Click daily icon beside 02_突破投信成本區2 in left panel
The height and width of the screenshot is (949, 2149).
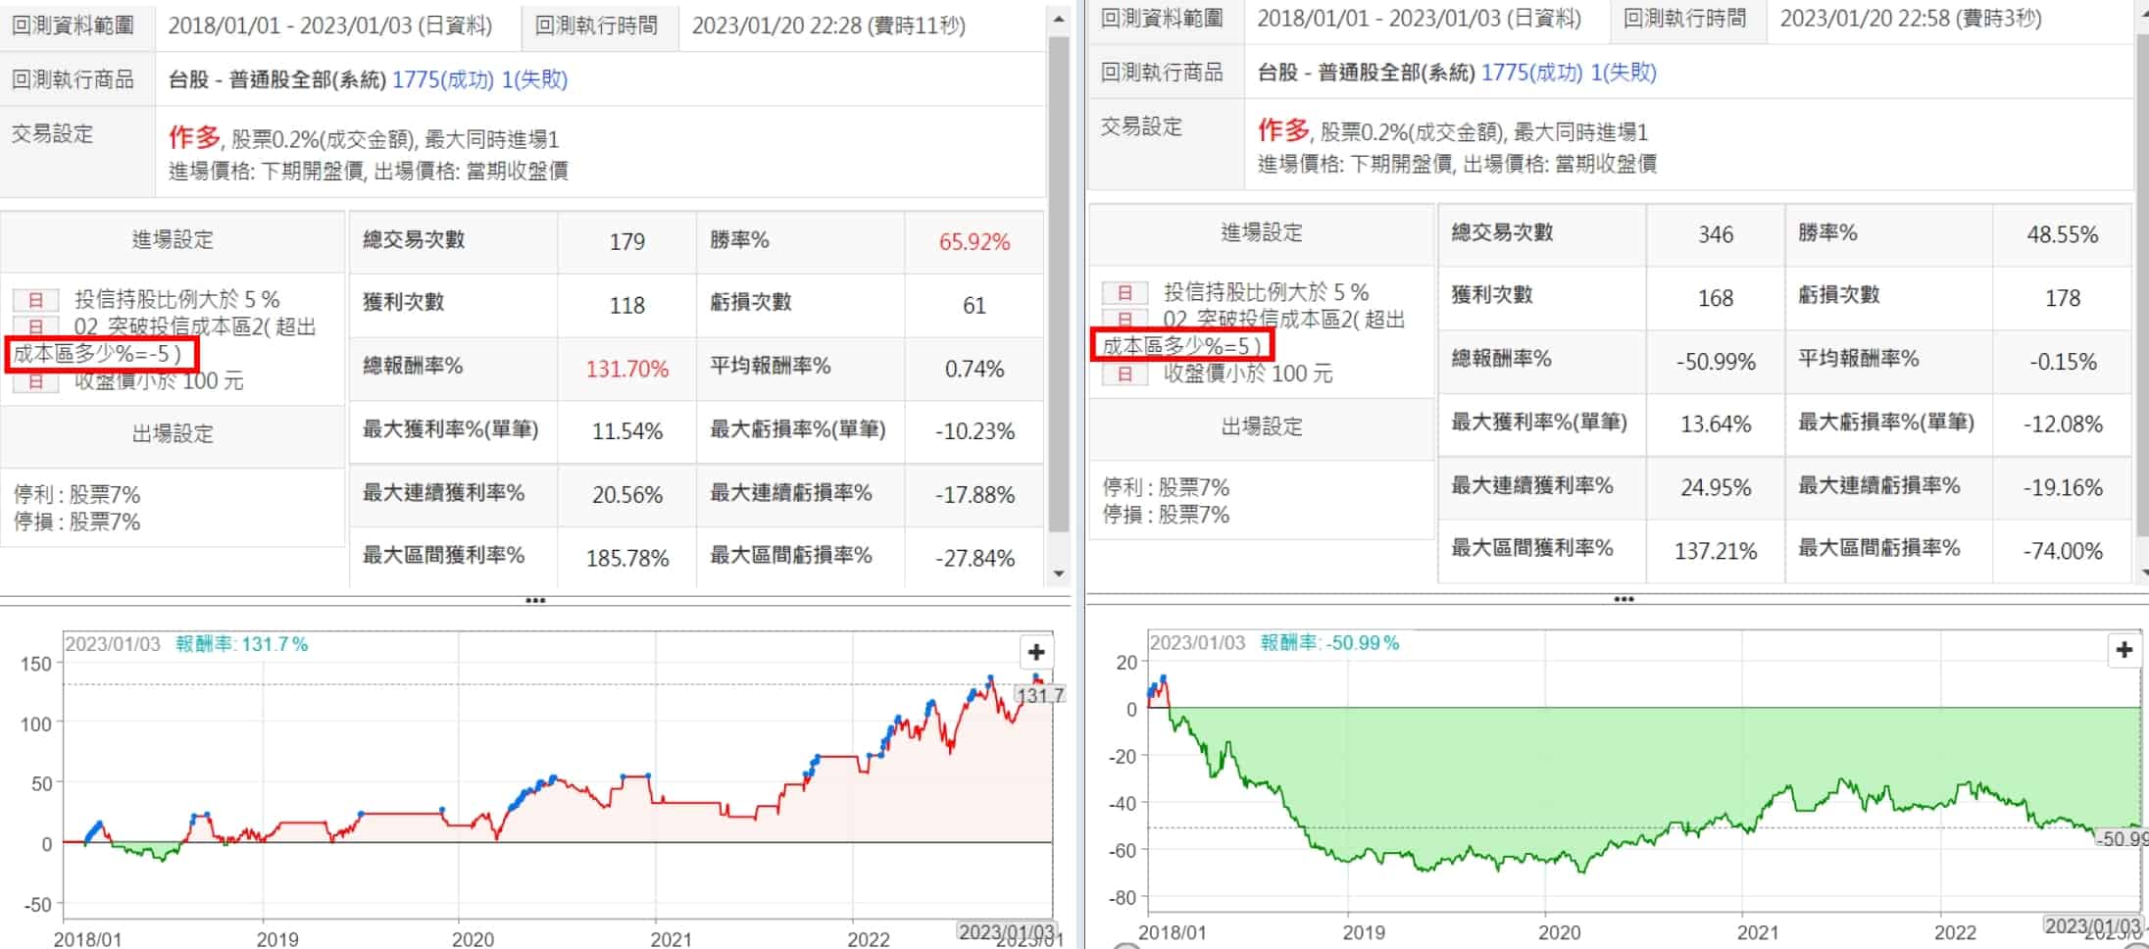[x=35, y=326]
